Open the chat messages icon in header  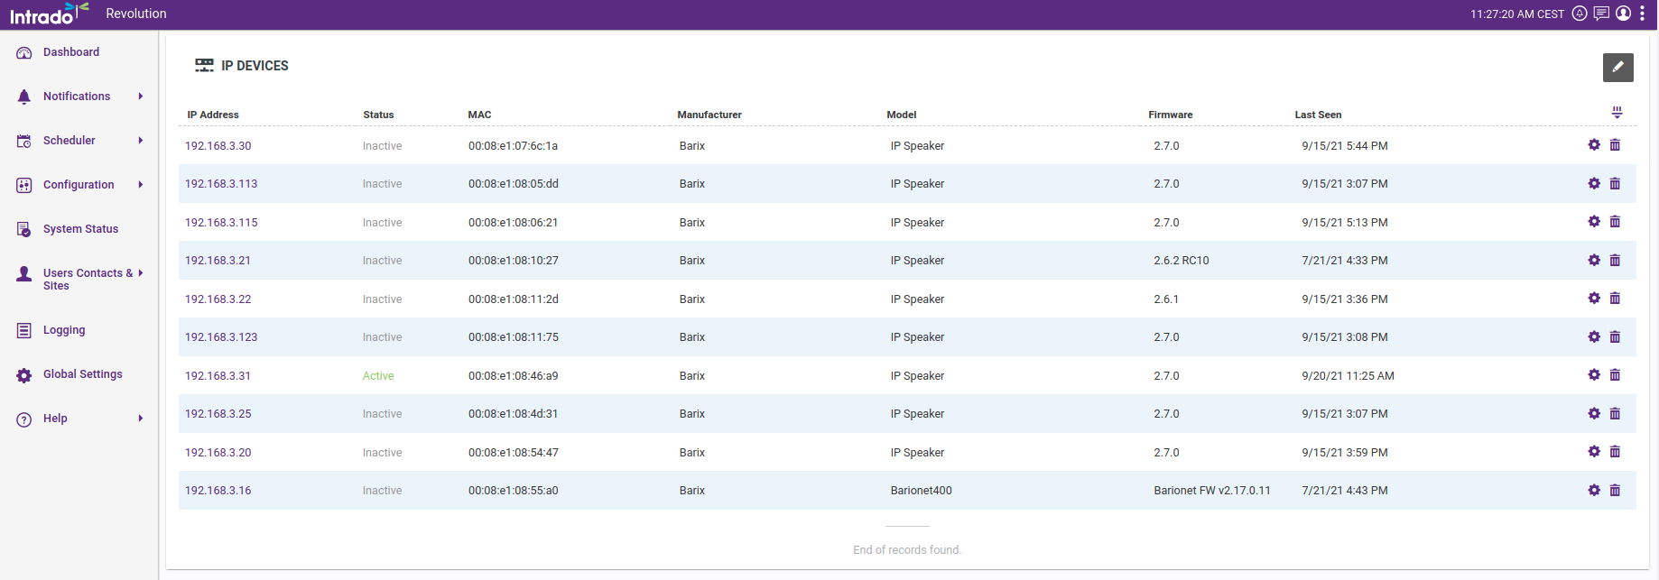(x=1601, y=14)
